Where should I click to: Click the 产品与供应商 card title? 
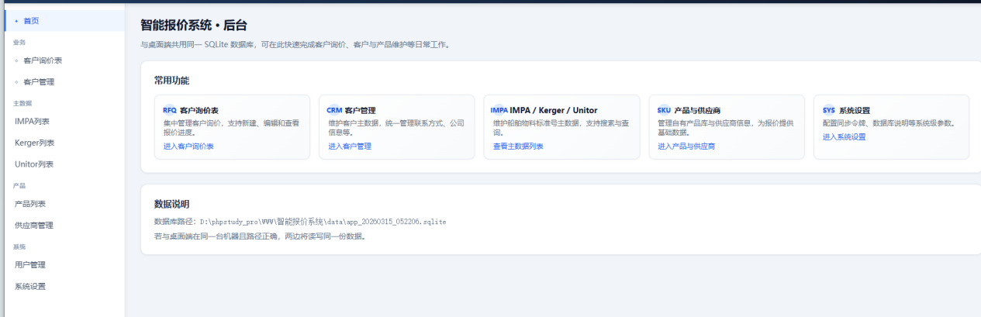698,111
